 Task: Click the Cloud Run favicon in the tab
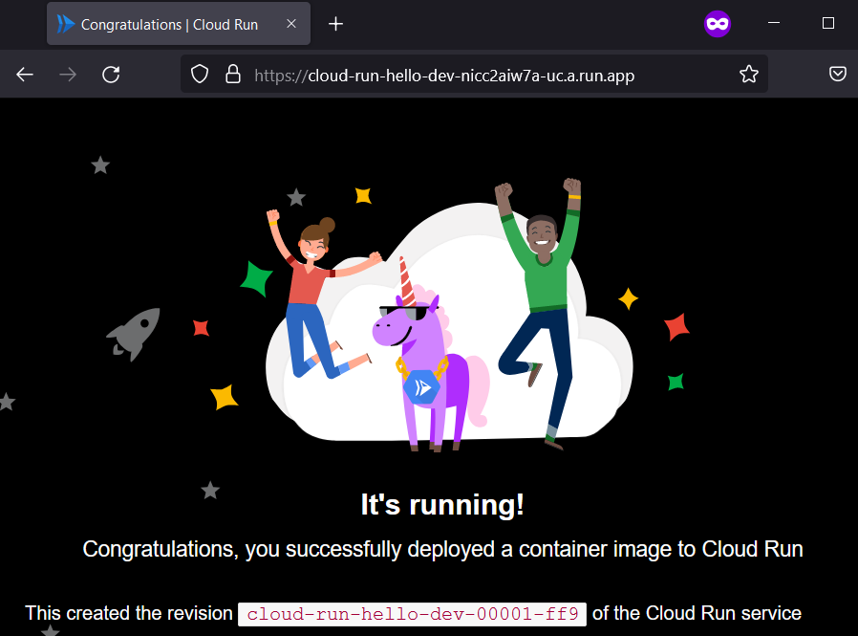(x=65, y=24)
